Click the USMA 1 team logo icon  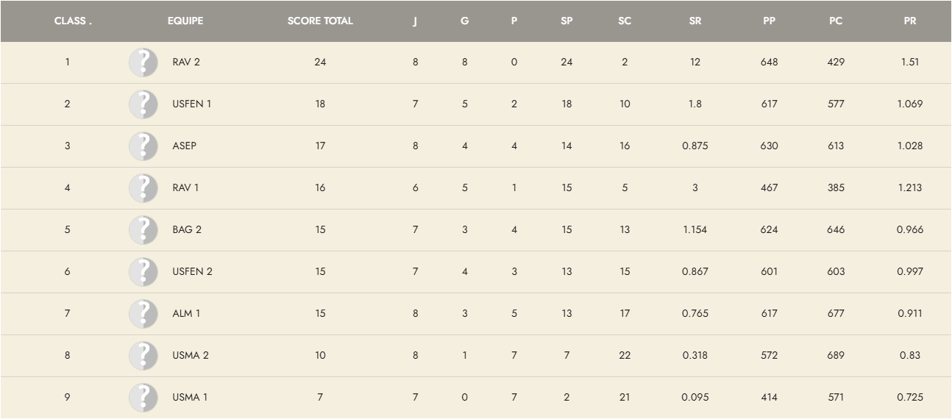143,398
